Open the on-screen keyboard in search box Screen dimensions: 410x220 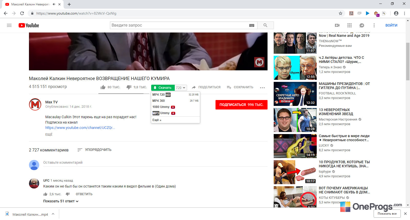pos(252,25)
